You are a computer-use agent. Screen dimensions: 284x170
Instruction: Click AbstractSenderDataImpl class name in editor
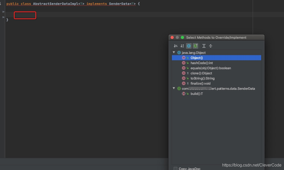pos(56,4)
